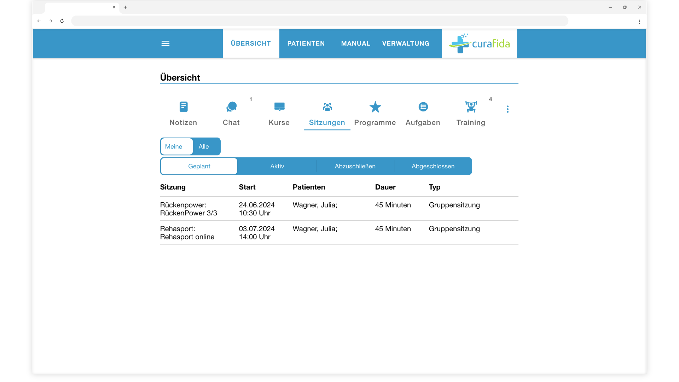Open the PATIENTEN nav tab
Screen dimensions: 679x382
click(306, 44)
